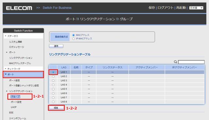The image size is (209, 120).
Task: Expand the ステータス section
Action: pos(23,36)
